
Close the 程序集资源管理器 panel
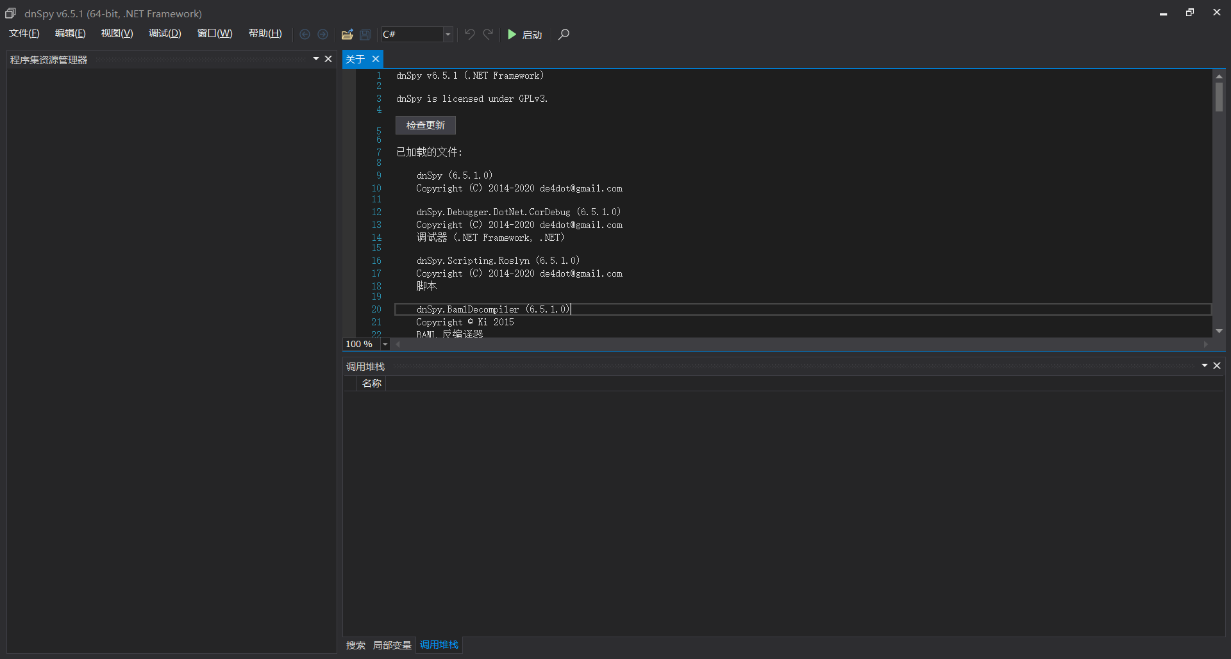[328, 59]
